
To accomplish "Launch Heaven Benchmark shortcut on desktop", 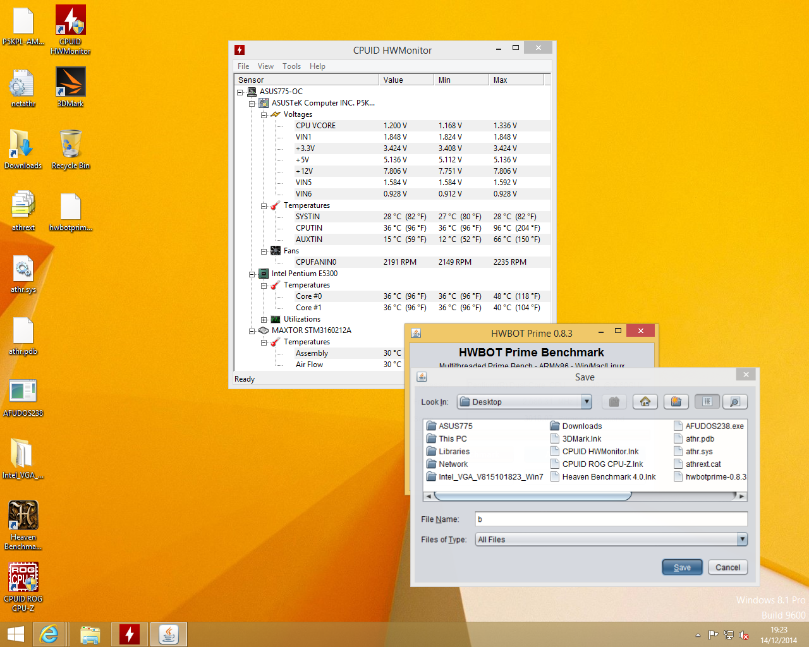I will point(23,525).
